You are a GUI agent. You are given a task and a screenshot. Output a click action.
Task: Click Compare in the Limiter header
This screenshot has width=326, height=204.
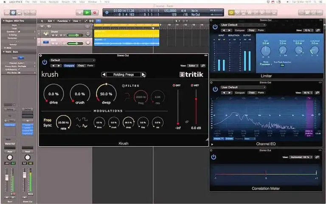239,31
